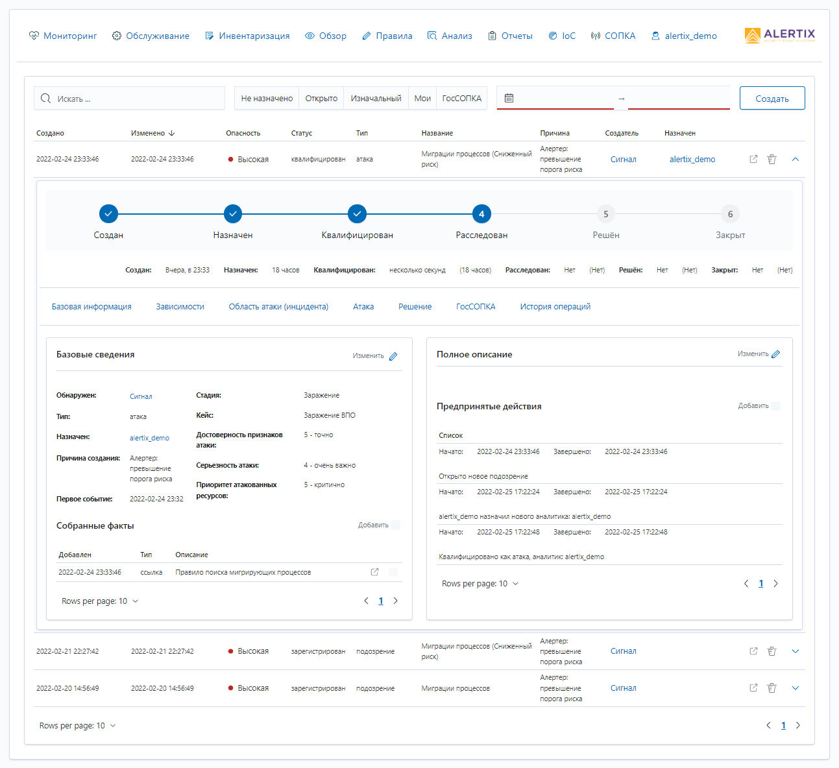This screenshot has height=768, width=839.
Task: Delete top incident using trash icon
Action: coord(772,159)
